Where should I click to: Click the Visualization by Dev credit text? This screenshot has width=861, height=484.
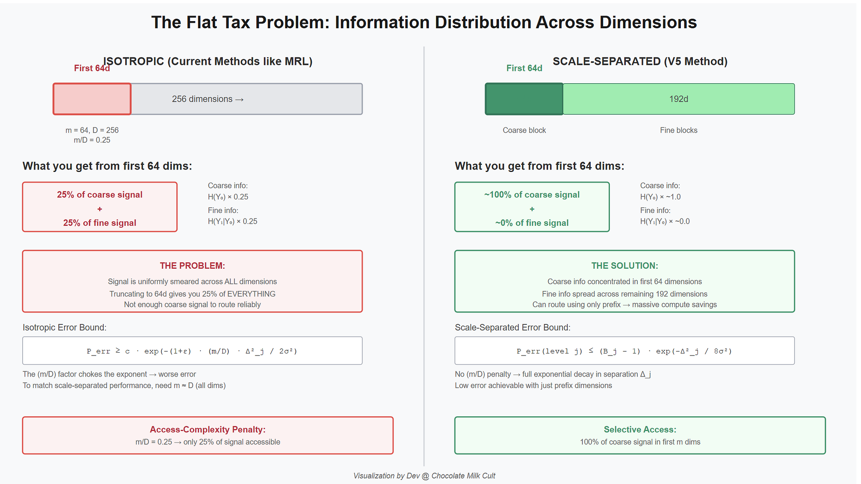click(x=424, y=476)
